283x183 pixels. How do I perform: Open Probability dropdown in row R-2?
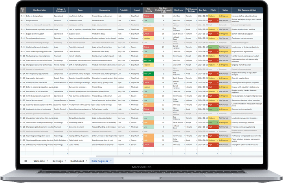point(130,20)
